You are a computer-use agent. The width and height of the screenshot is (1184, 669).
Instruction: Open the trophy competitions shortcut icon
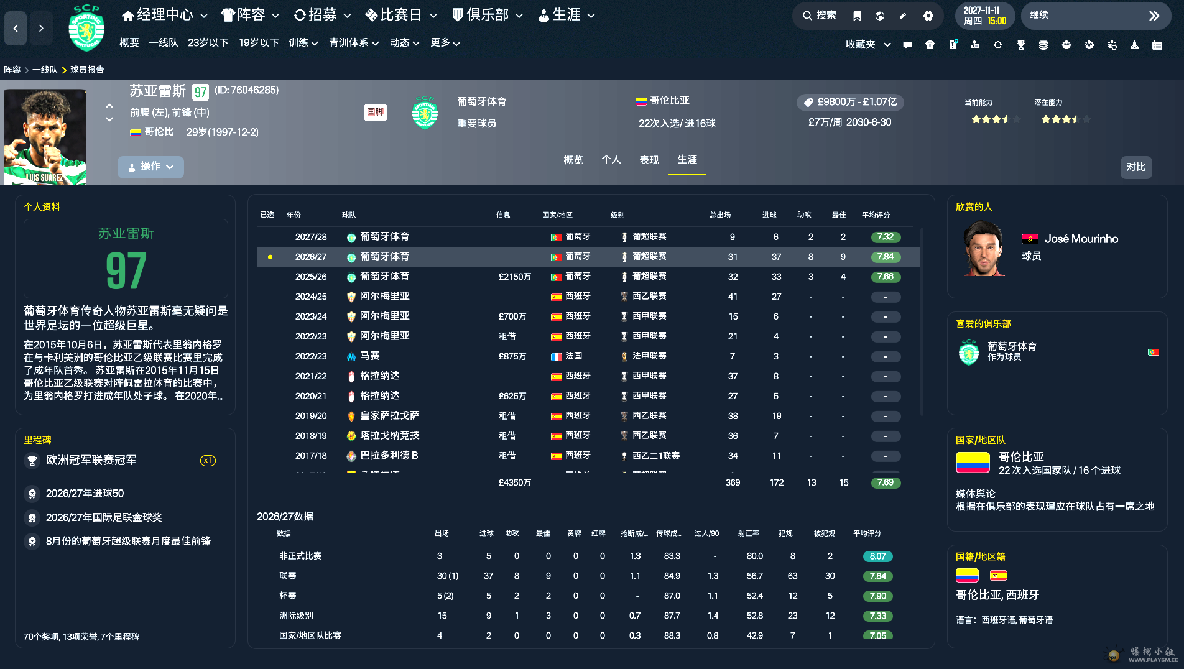pyautogui.click(x=1020, y=45)
